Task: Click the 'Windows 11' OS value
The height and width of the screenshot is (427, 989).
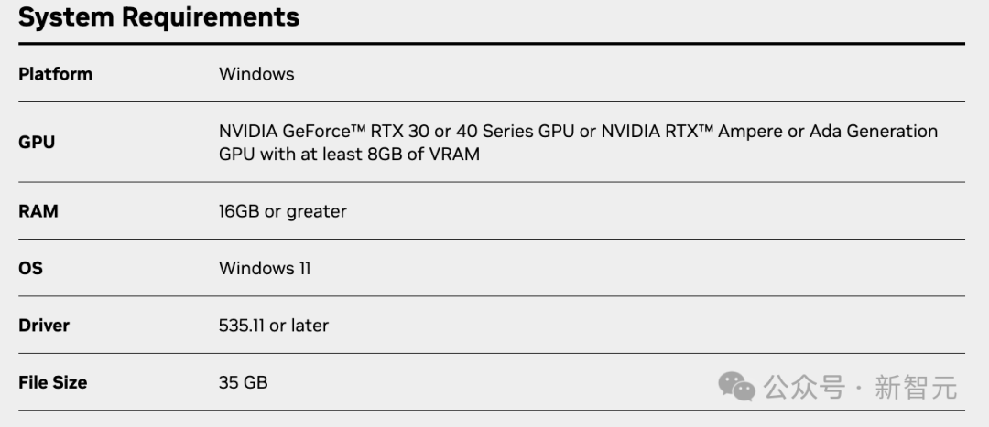Action: pyautogui.click(x=265, y=268)
